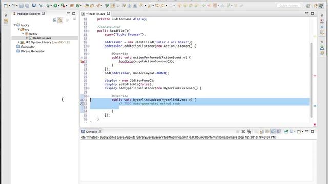Screen dimensions: 328x184
Task: Click the error marker on line 21
Action: 82,61
